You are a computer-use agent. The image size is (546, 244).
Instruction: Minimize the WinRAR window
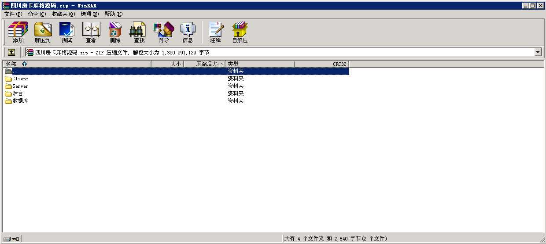526,5
